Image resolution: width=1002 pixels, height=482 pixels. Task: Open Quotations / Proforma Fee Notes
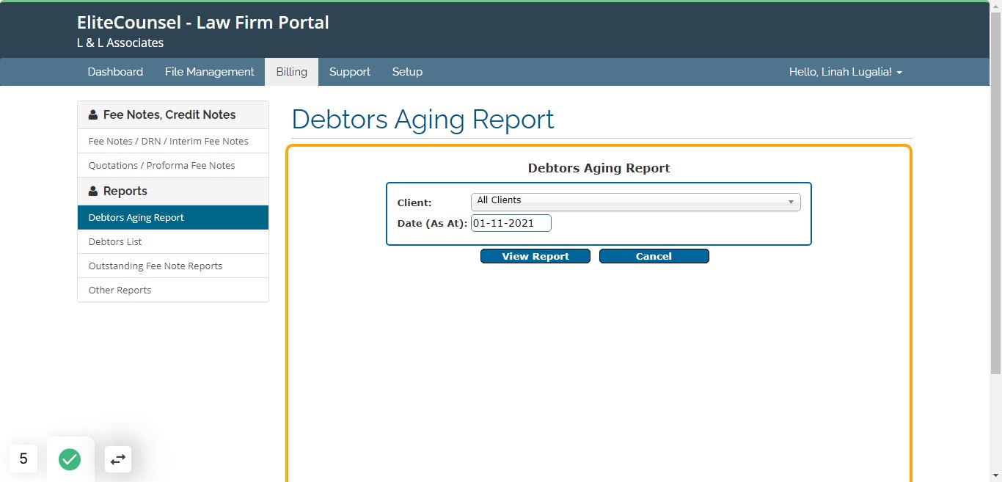click(x=173, y=165)
